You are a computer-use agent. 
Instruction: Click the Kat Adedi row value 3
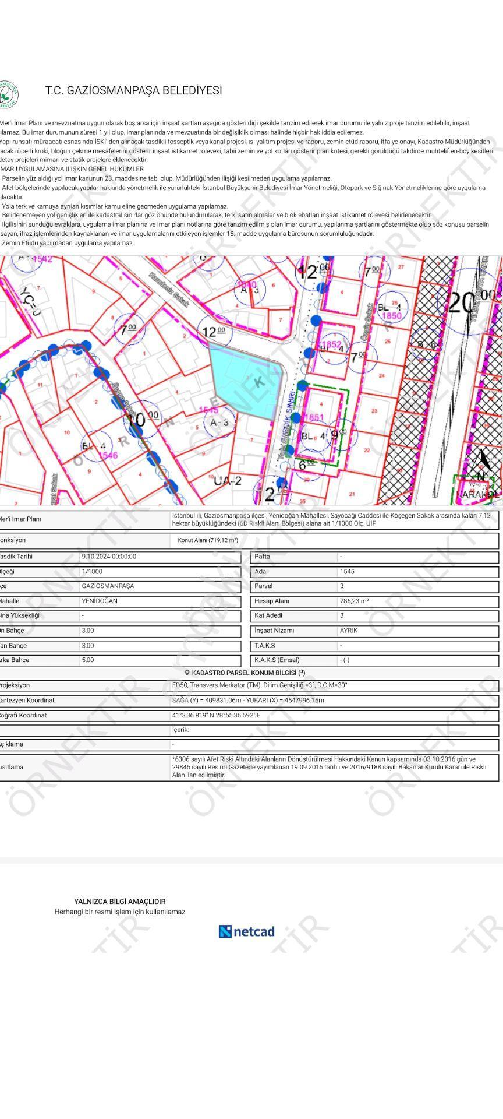click(342, 615)
